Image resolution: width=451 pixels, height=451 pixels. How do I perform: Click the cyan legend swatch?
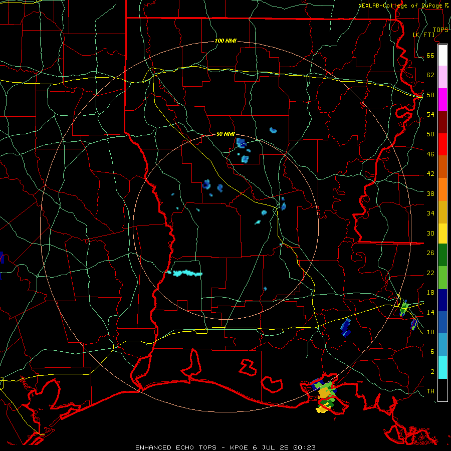tap(442, 367)
